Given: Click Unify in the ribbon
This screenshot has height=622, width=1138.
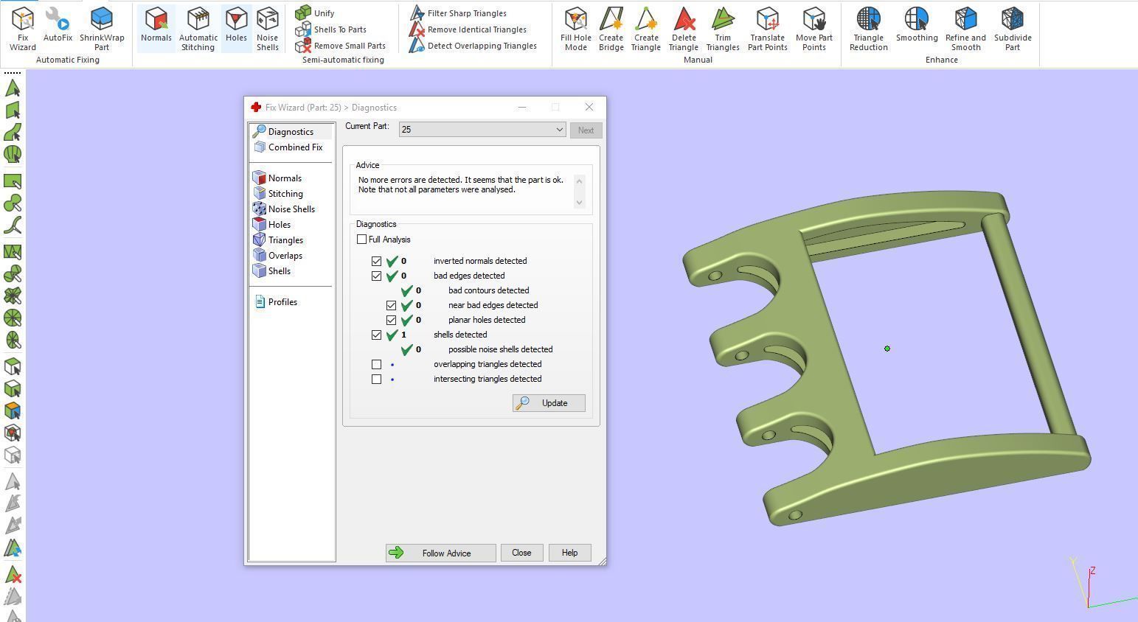Looking at the screenshot, I should coord(315,13).
